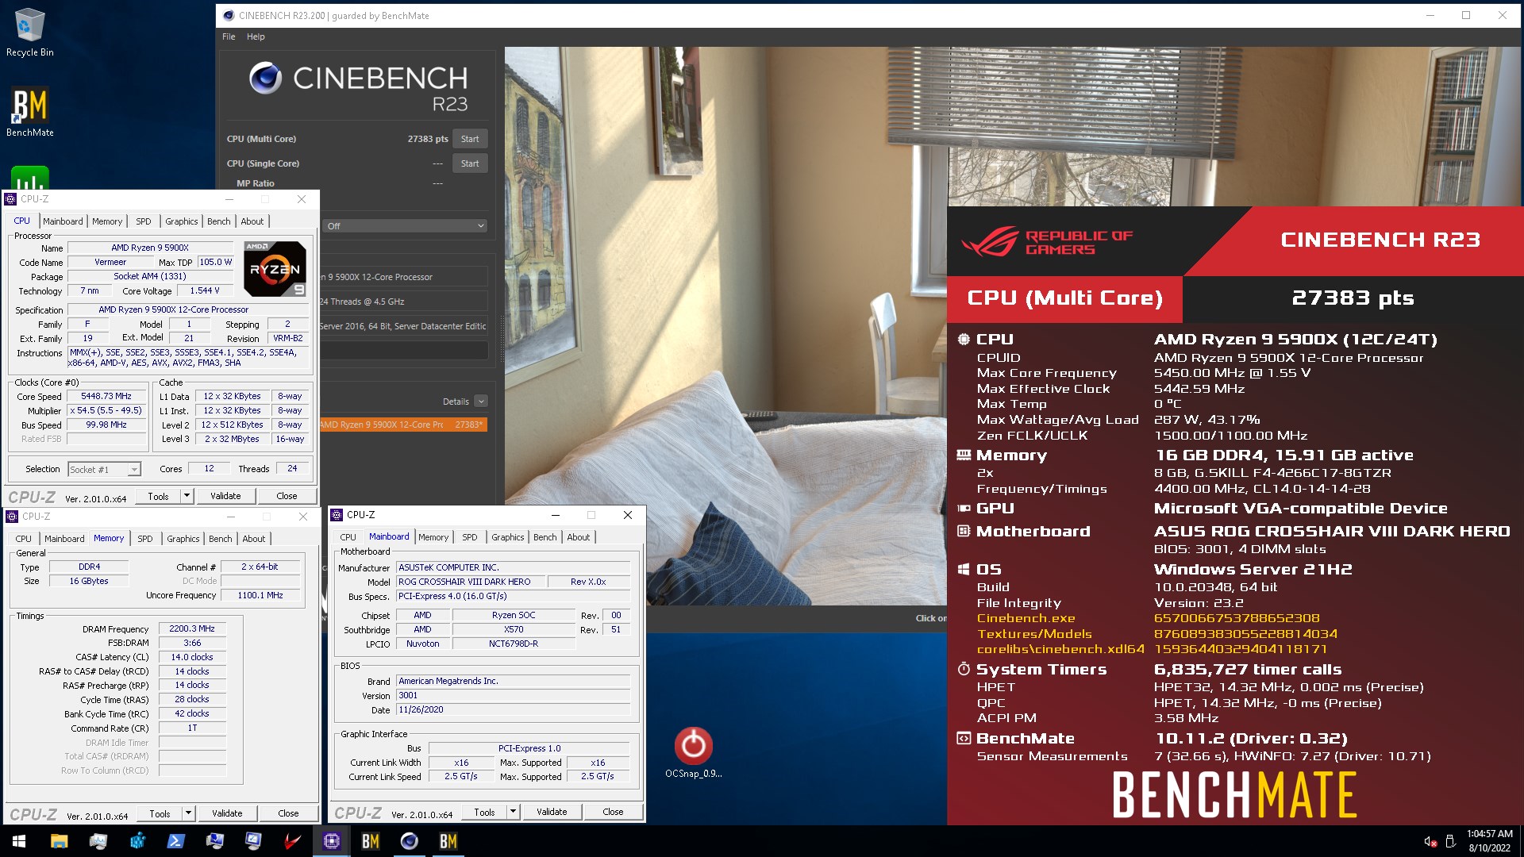The width and height of the screenshot is (1524, 857).
Task: Open the Cinebench File menu
Action: click(x=229, y=37)
